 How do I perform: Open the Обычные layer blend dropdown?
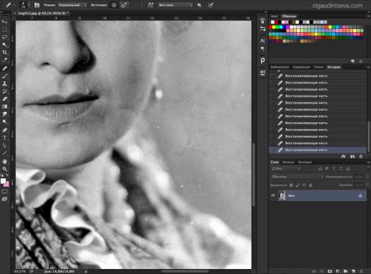click(x=297, y=176)
